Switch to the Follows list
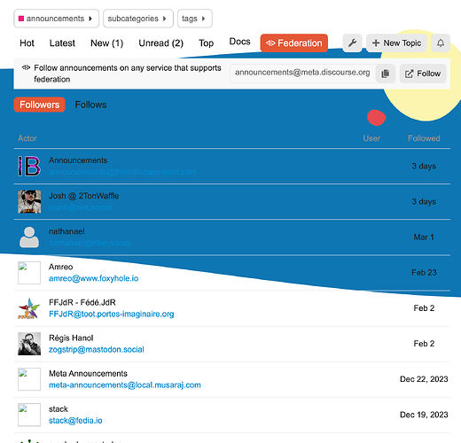This screenshot has height=443, width=461. pyautogui.click(x=90, y=105)
